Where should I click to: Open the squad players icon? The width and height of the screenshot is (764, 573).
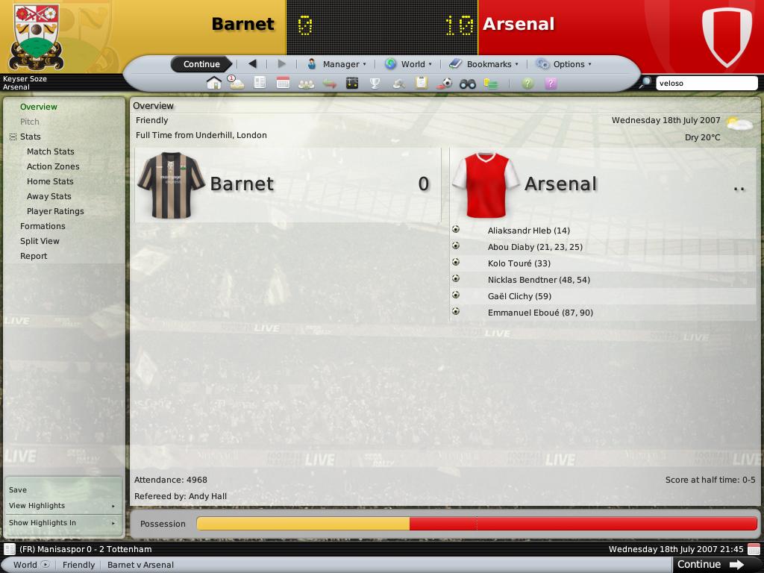click(x=306, y=84)
